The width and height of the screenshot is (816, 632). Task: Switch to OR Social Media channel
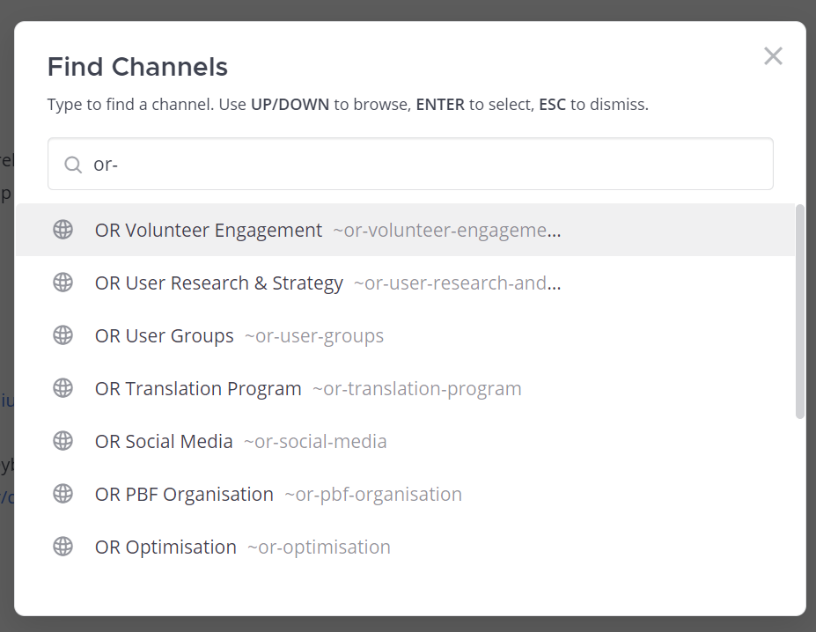164,442
